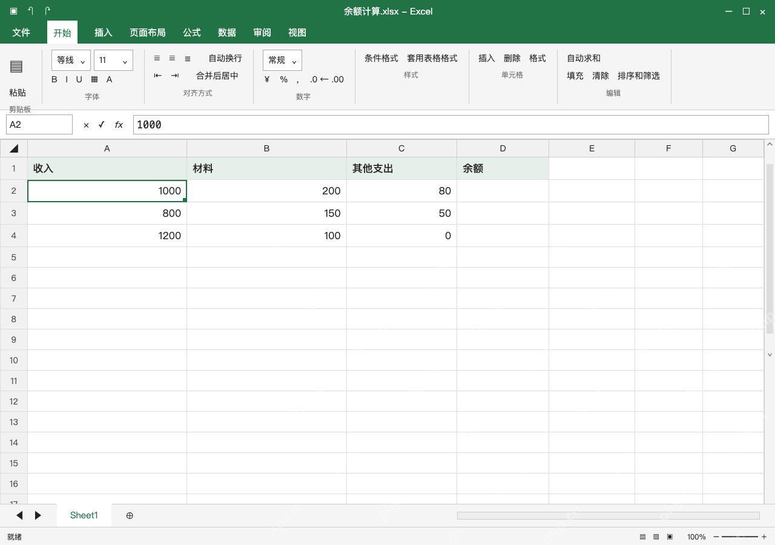This screenshot has height=545, width=775.
Task: Go to the previous sheet arrow
Action: pos(19,515)
